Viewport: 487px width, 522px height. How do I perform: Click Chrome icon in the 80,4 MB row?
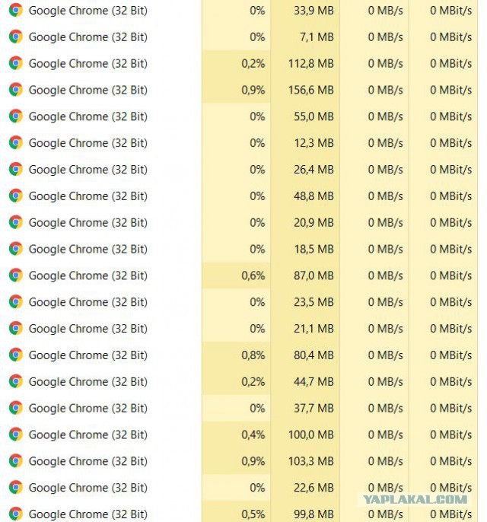point(15,355)
